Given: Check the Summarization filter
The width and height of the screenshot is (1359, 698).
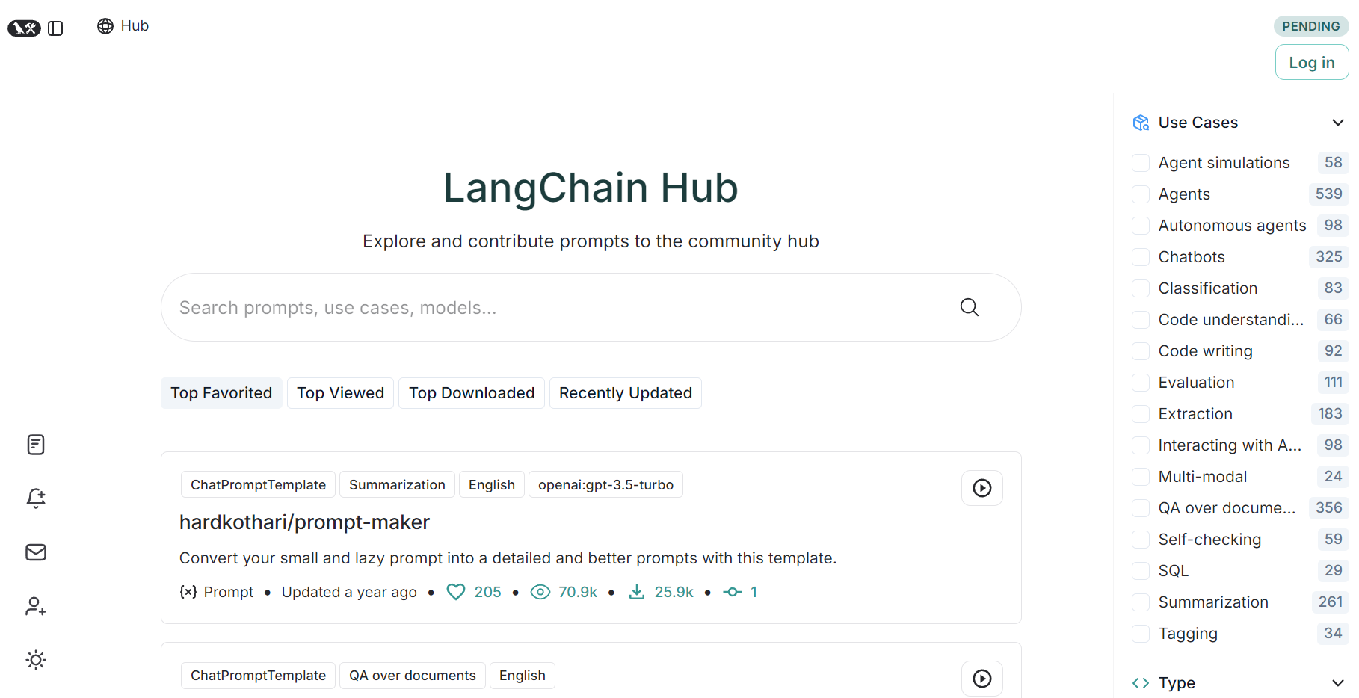Looking at the screenshot, I should point(1141,602).
